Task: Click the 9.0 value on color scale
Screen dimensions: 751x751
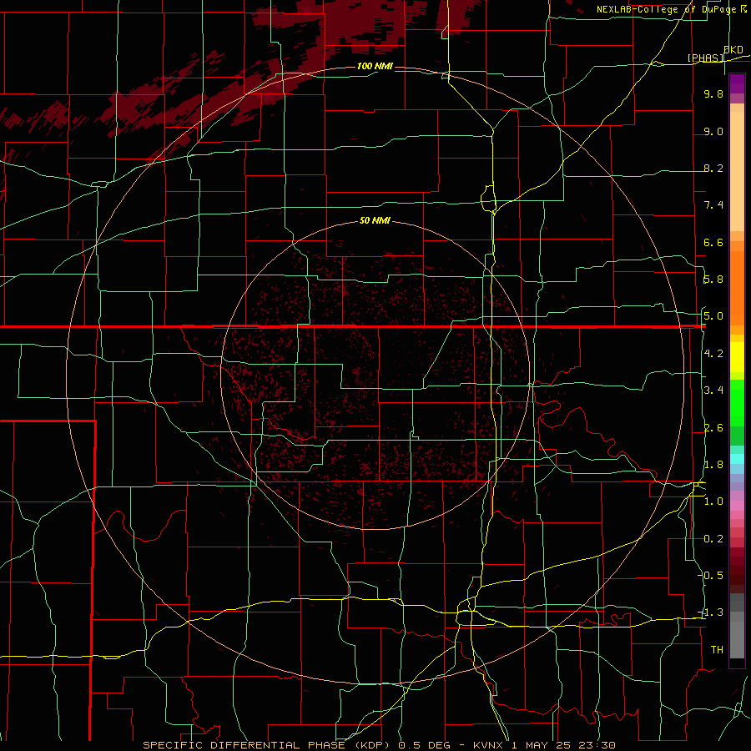Action: [x=713, y=131]
